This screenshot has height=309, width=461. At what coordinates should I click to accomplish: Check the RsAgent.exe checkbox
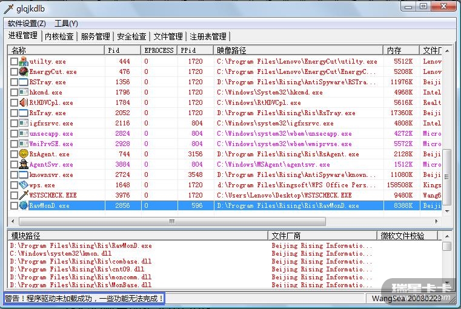tap(14, 154)
